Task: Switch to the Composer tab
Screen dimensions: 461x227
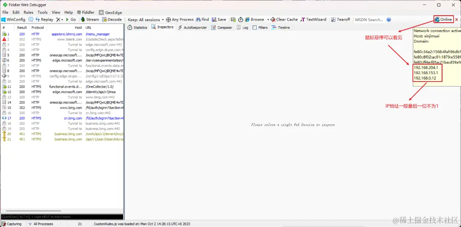Action: click(222, 27)
